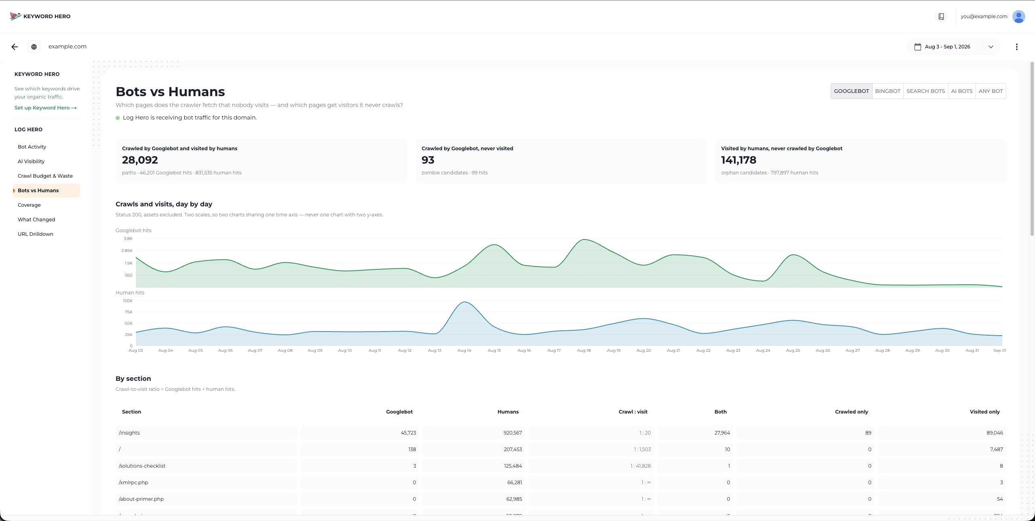Click the you@example.com account label
This screenshot has width=1035, height=521.
point(984,17)
